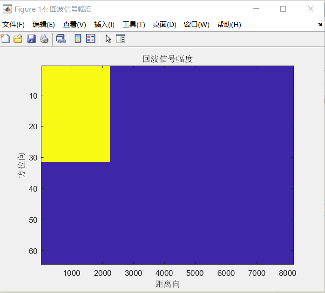Screen dimensions: 325x293
Task: Click the window title Figure 14: 回波信号幅度
Action: (x=53, y=9)
